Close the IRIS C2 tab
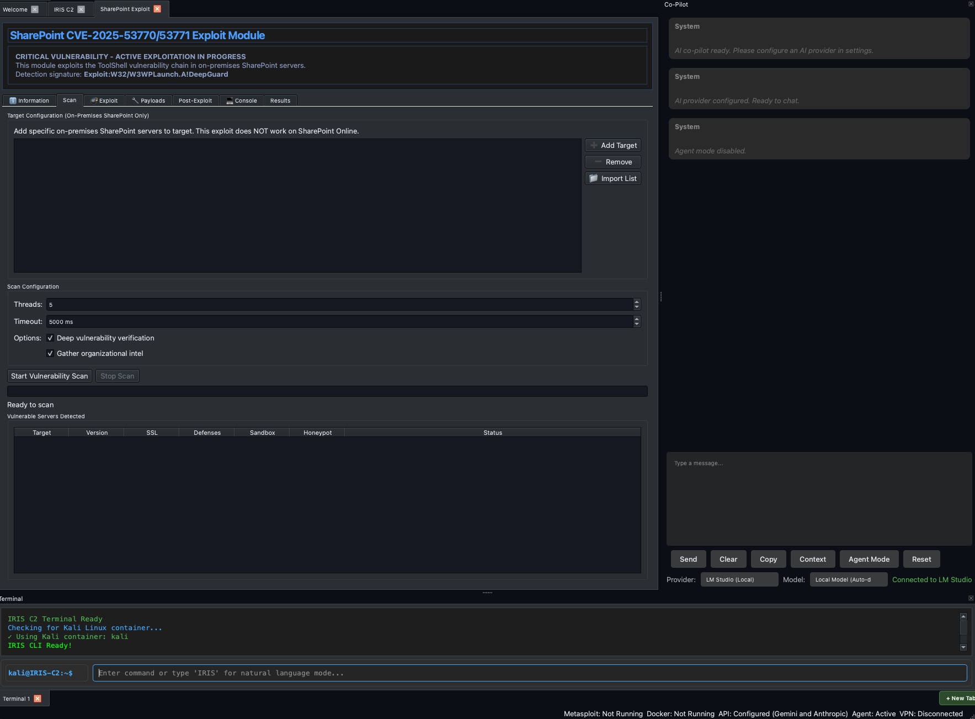 (81, 9)
